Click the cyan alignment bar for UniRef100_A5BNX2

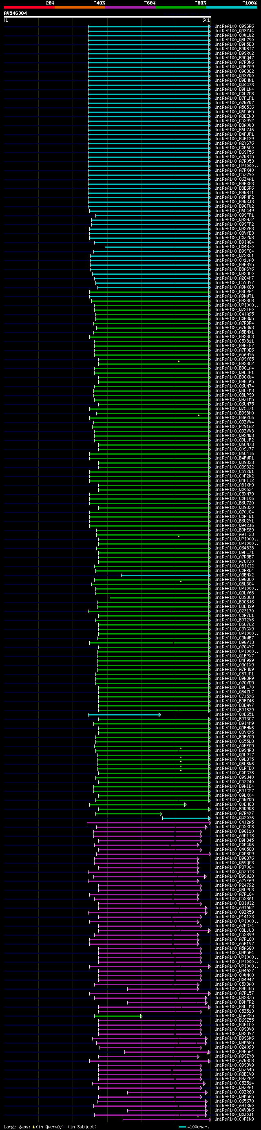(166, 576)
